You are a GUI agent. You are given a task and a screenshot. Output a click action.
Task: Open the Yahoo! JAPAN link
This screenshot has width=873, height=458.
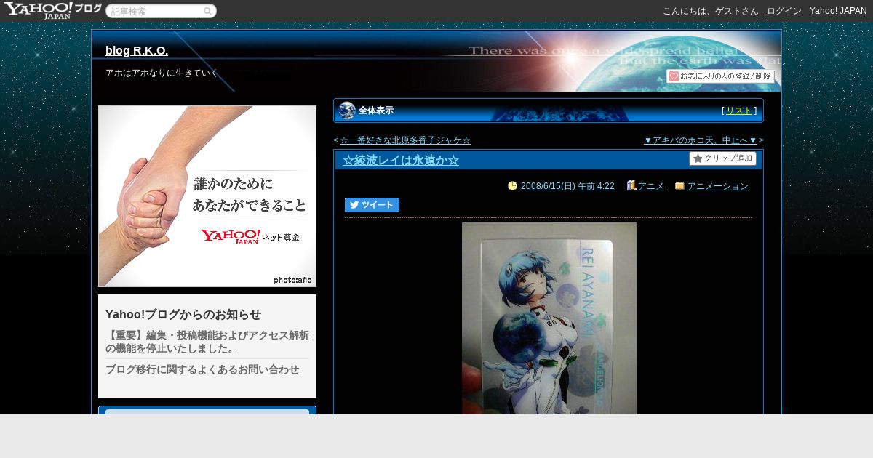(838, 11)
